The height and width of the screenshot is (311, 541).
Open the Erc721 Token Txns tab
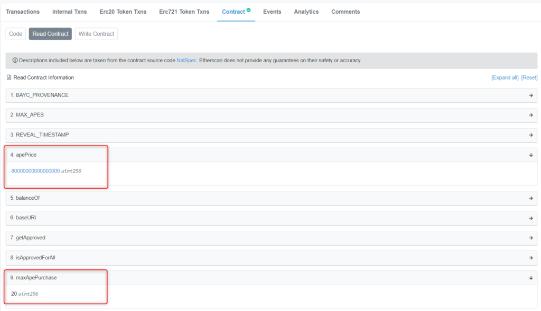(x=184, y=12)
